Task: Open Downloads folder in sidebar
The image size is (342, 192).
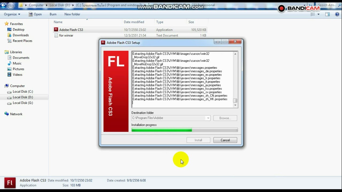Action: [21, 35]
